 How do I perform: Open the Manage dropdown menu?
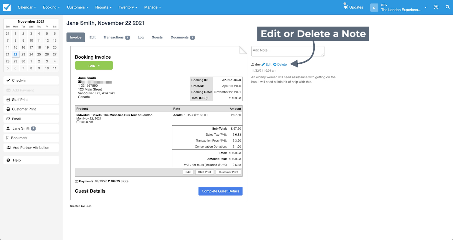tap(152, 7)
